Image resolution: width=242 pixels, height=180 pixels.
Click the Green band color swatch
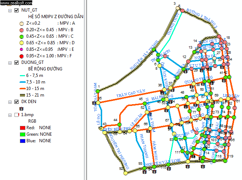pyautogui.click(x=22, y=134)
